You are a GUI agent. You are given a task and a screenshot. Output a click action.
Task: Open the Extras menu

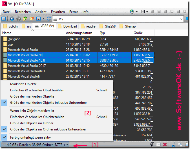pos(74,12)
